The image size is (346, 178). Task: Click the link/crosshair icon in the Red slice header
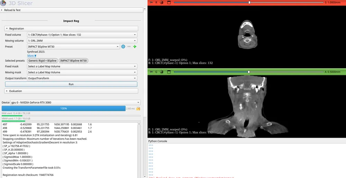click(x=162, y=2)
